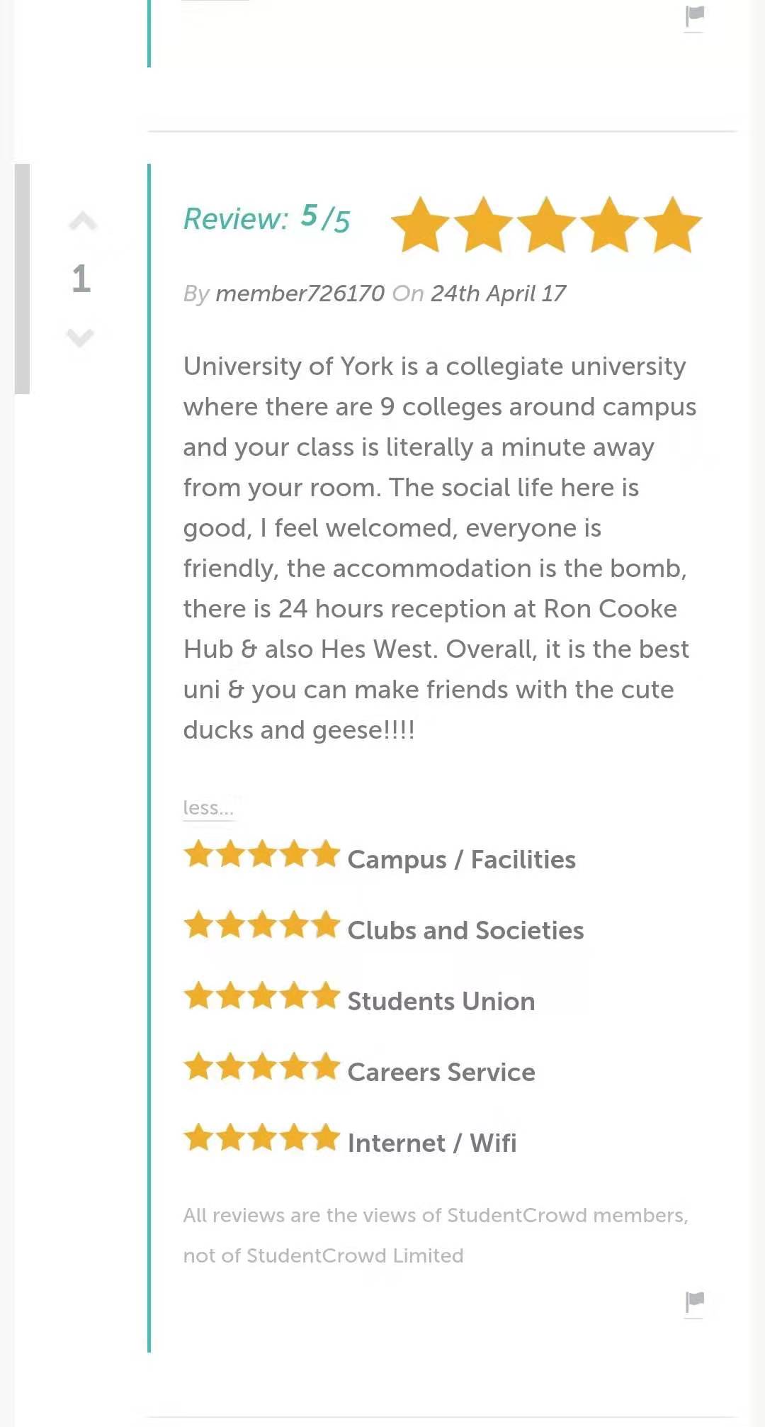Click Careers Service star rating
765x1427 pixels.
(x=261, y=1067)
